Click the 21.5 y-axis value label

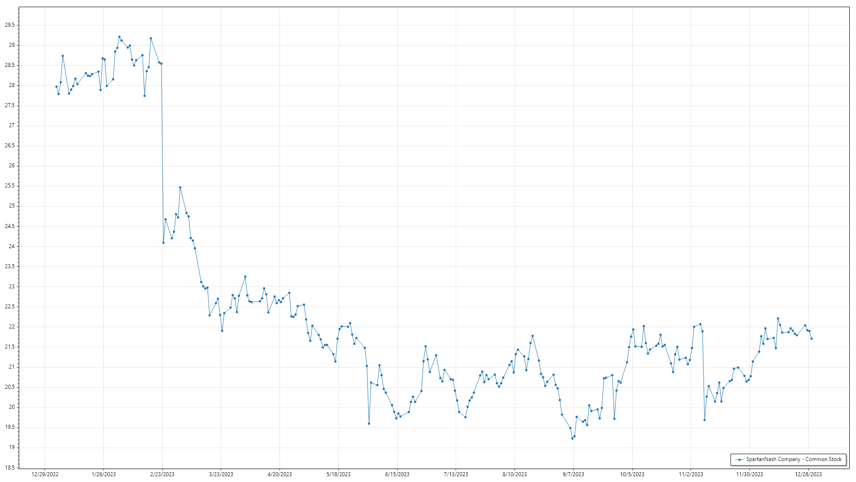(x=10, y=347)
